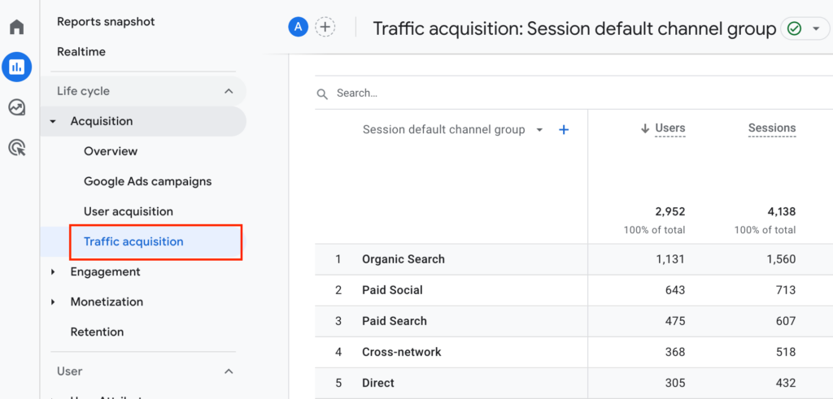Image resolution: width=833 pixels, height=399 pixels.
Task: Click Paid Search sessions value 607
Action: (x=787, y=321)
